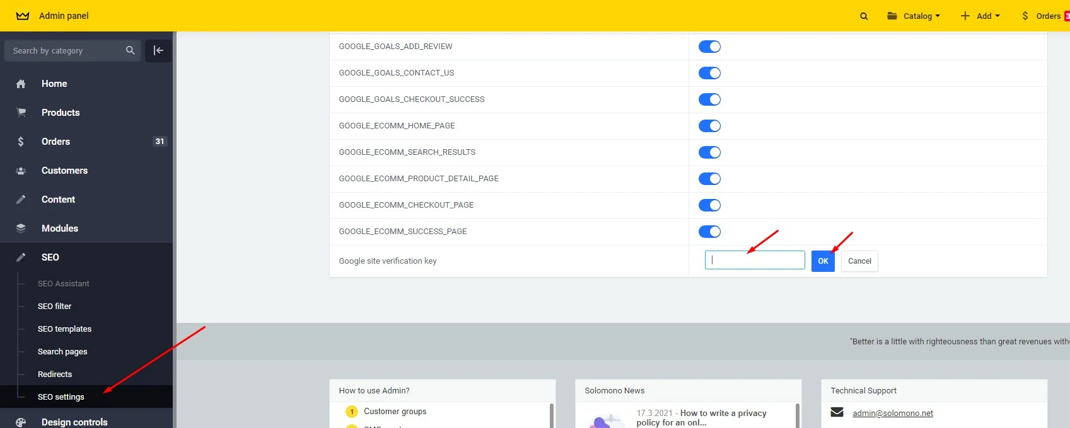Click the Products cart icon
1070x428 pixels.
click(x=21, y=113)
